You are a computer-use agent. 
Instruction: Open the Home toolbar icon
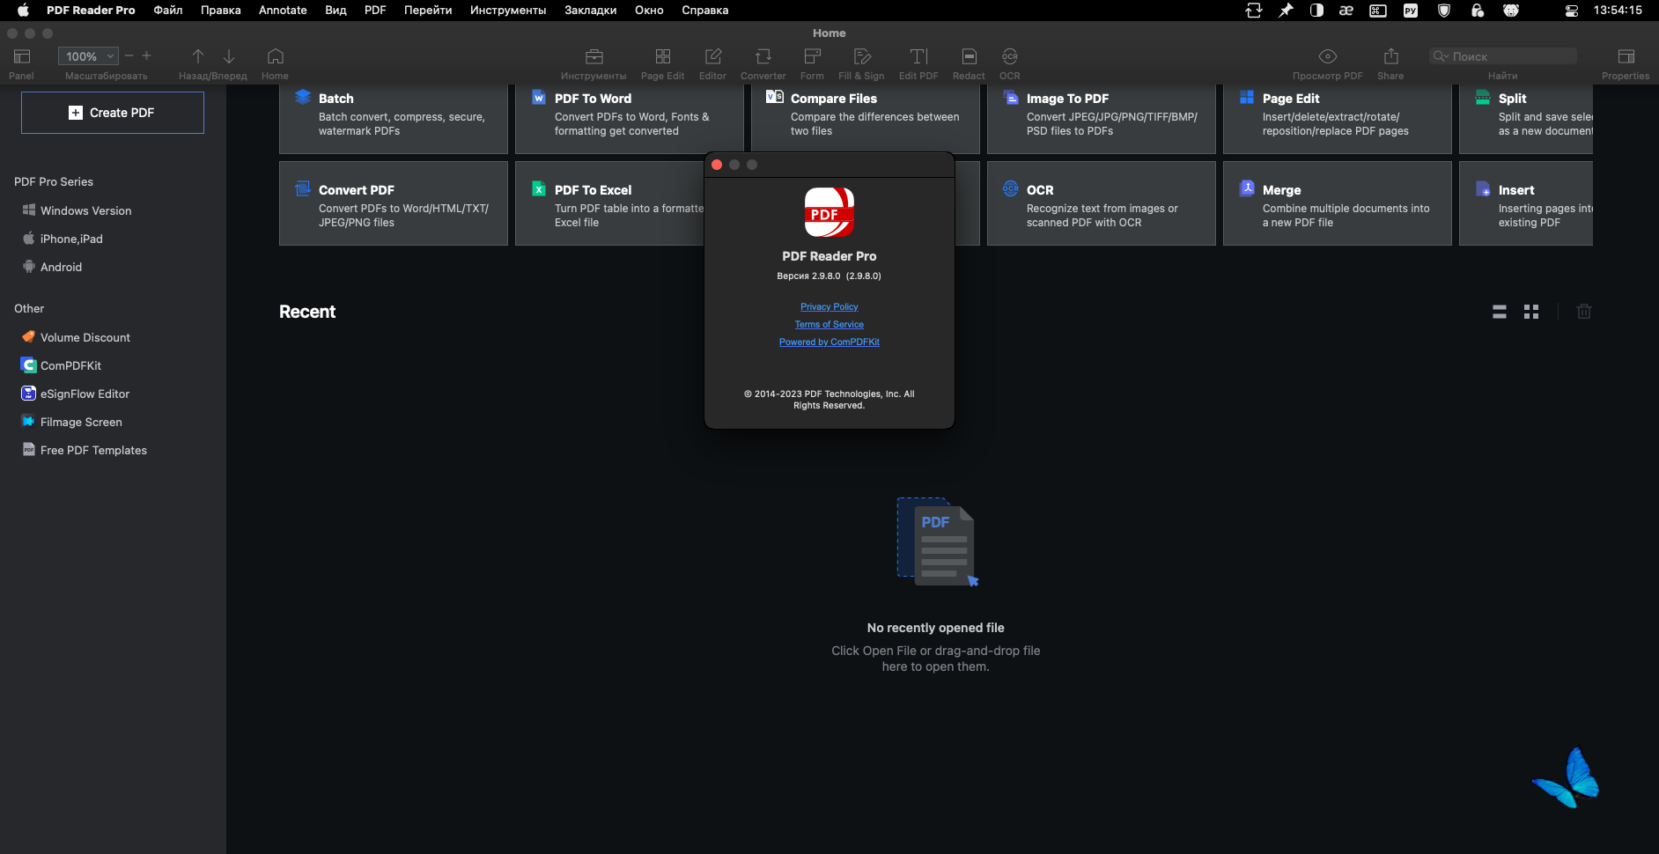(276, 56)
